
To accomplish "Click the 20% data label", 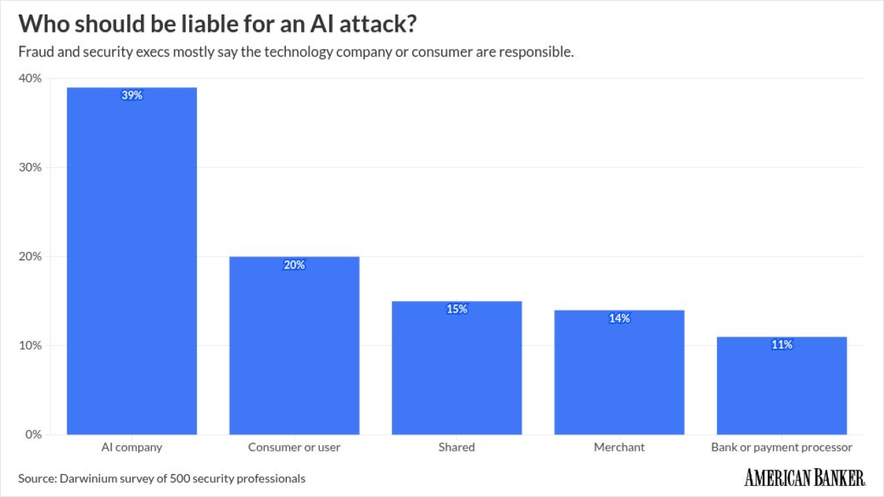I will click(x=294, y=265).
